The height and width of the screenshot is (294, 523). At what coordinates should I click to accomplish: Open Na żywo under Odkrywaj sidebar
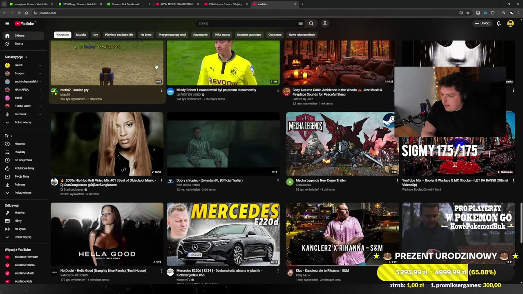[22, 229]
